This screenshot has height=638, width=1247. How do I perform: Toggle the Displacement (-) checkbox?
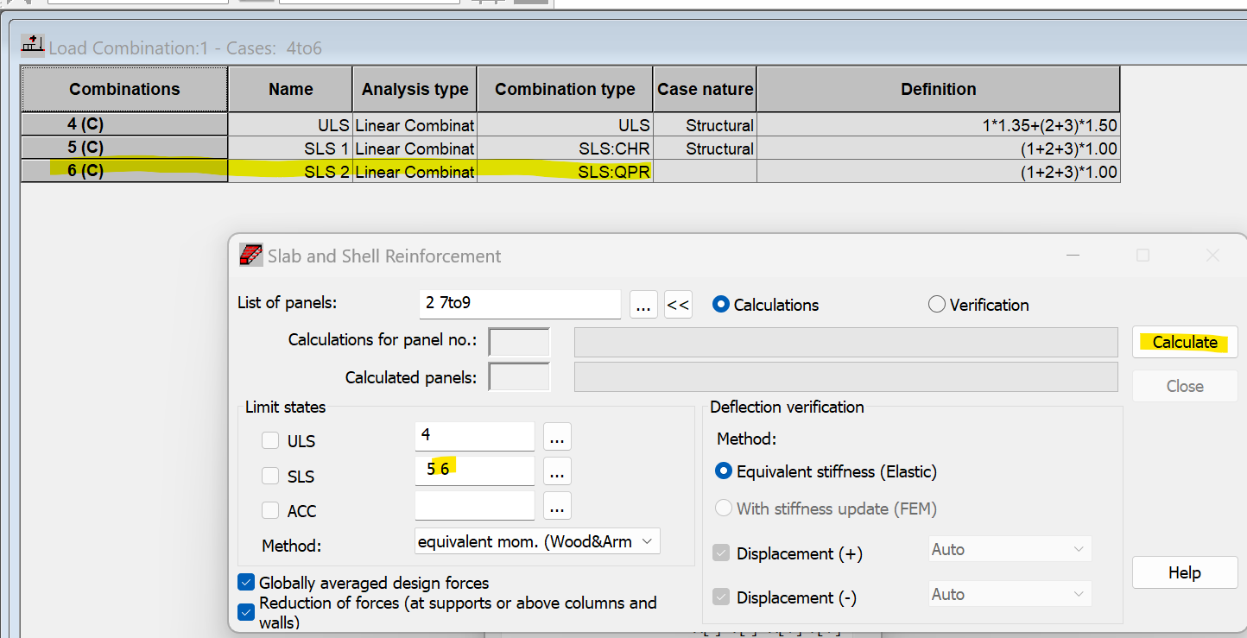pos(721,597)
